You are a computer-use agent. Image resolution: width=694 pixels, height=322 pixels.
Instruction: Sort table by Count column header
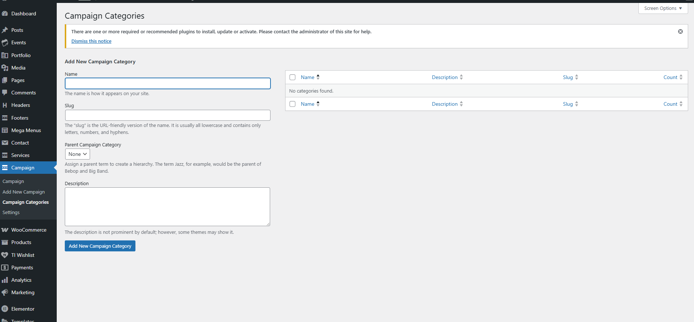pos(670,77)
